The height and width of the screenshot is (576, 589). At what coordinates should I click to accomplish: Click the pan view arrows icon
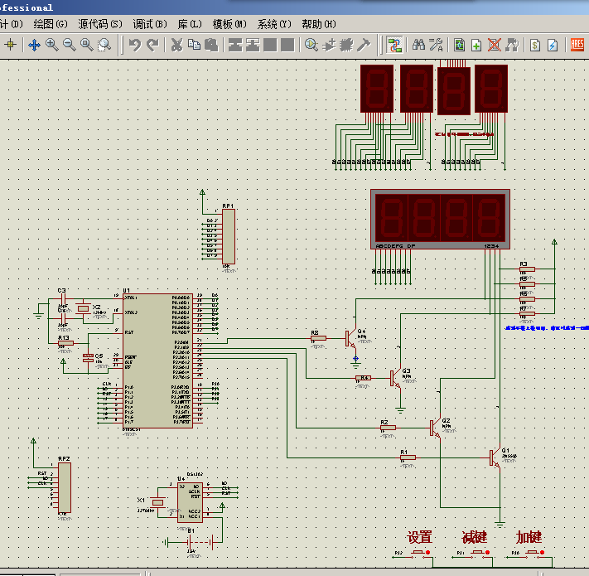[34, 45]
